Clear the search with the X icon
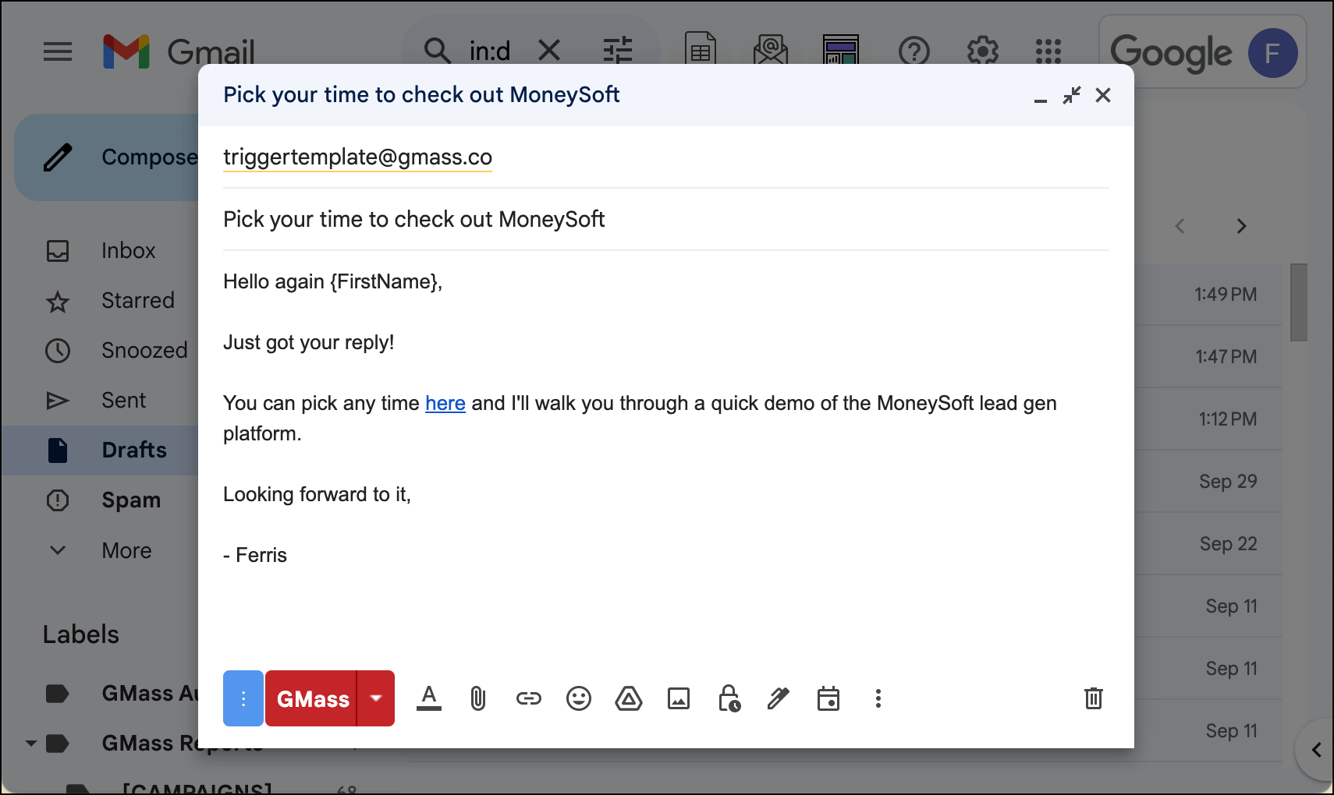This screenshot has height=795, width=1334. click(x=549, y=51)
